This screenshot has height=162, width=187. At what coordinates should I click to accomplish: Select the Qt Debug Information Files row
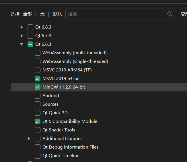pyautogui.click(x=70, y=147)
